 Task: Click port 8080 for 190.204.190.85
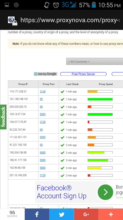43,153
